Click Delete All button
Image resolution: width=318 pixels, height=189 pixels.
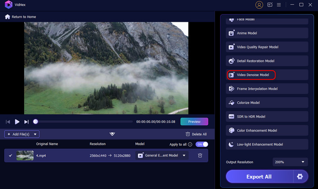point(196,134)
